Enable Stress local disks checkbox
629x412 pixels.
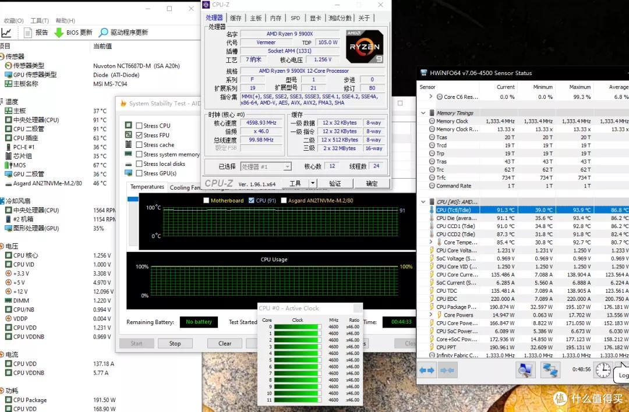pos(139,164)
